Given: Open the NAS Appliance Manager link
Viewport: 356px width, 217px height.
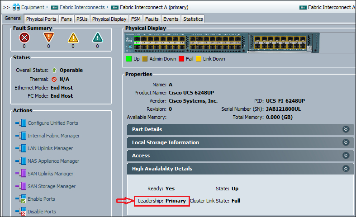Looking at the screenshot, I should (x=53, y=161).
